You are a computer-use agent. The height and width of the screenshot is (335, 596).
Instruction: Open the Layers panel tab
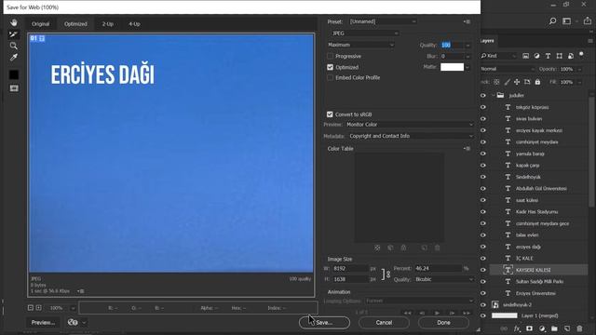487,41
